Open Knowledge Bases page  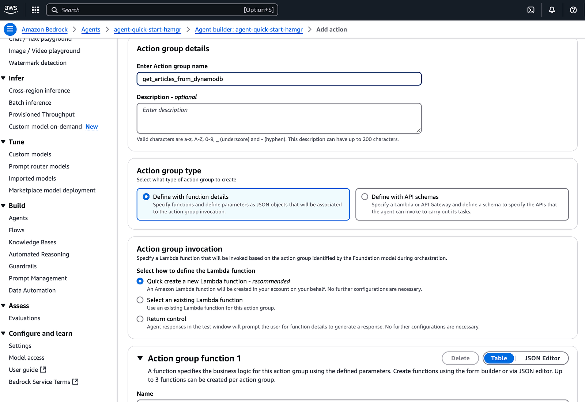click(x=33, y=242)
